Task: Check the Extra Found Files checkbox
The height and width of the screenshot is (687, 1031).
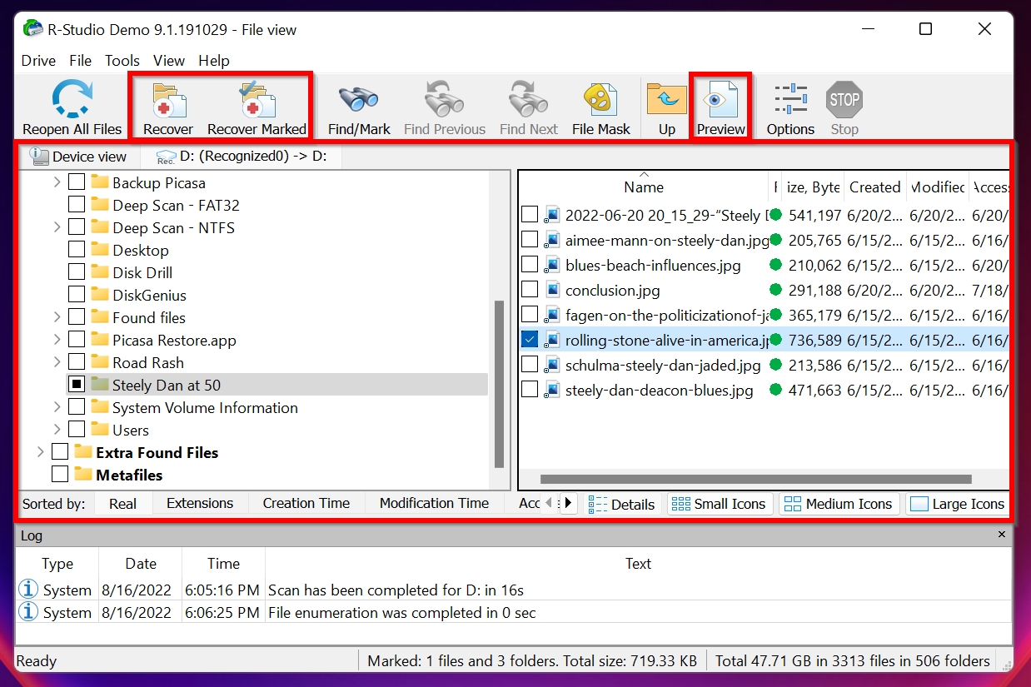Action: tap(60, 452)
